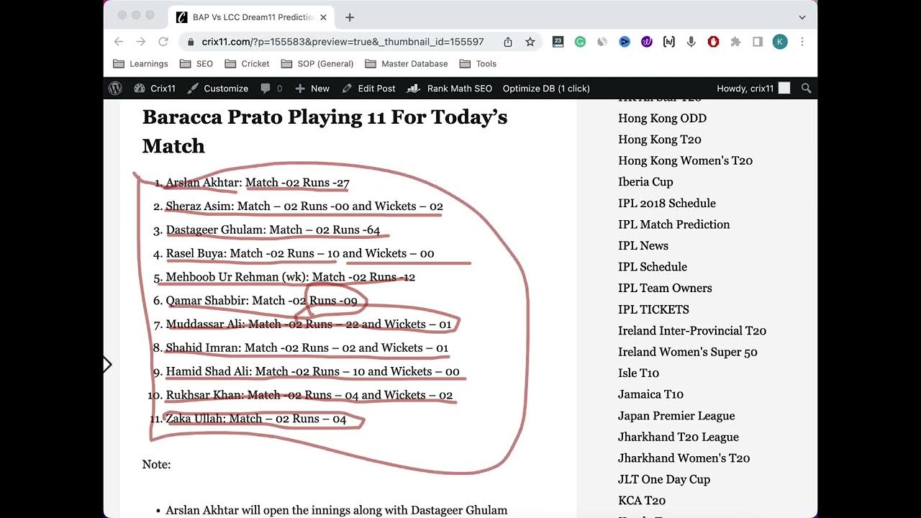Click the WordPress logo in admin bar
The height and width of the screenshot is (518, 921).
tap(115, 88)
